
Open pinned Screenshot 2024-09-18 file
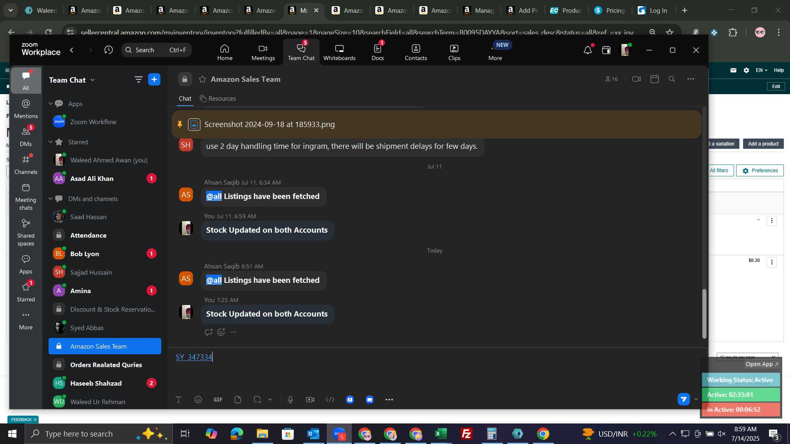click(x=270, y=124)
